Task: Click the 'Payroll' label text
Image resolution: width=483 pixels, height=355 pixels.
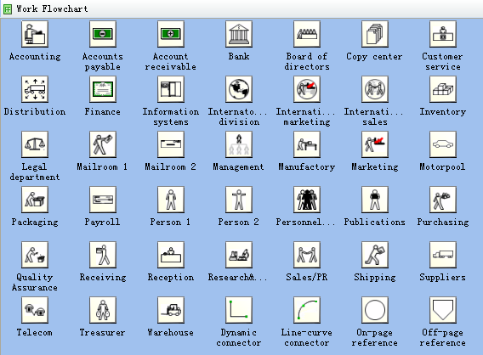Action: 102,223
